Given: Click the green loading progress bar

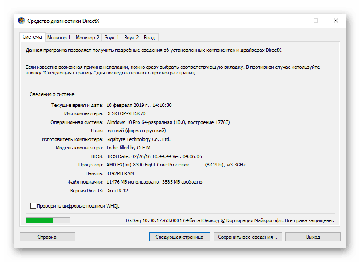Looking at the screenshot, I should point(48,220).
